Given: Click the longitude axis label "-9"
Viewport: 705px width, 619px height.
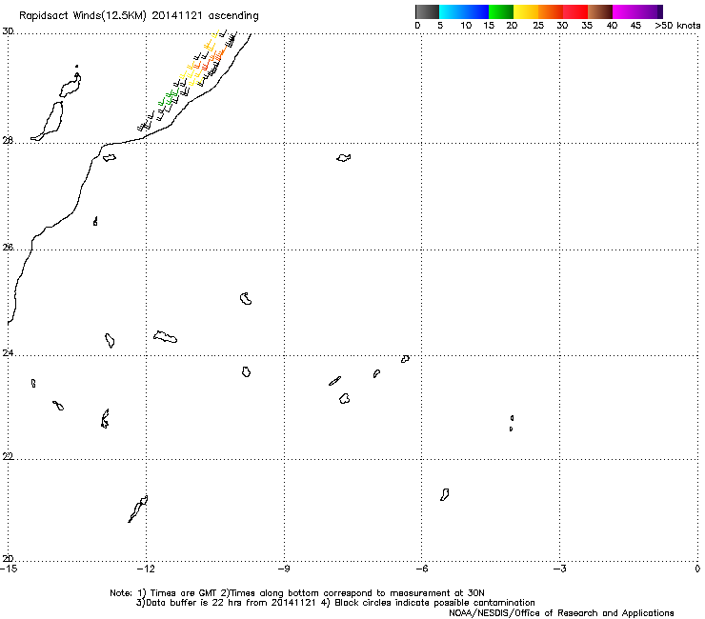Looking at the screenshot, I should click(x=283, y=569).
